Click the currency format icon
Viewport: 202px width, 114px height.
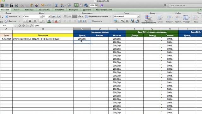(x=116, y=21)
